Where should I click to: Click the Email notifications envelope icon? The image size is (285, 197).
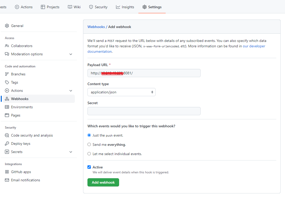pyautogui.click(x=7, y=180)
